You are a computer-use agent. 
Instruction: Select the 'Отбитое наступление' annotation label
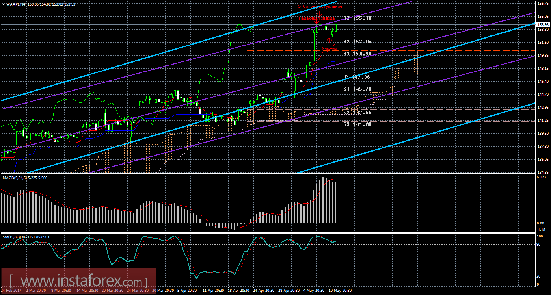320,6
